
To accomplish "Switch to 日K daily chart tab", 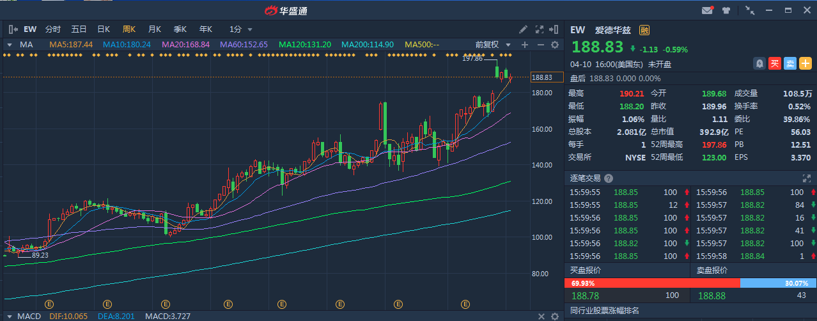I will [x=104, y=29].
